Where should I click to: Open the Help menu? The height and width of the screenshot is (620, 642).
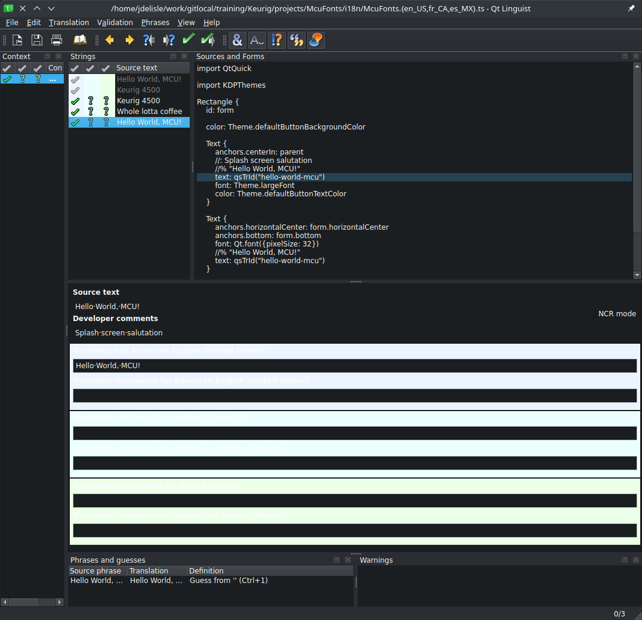pyautogui.click(x=211, y=23)
